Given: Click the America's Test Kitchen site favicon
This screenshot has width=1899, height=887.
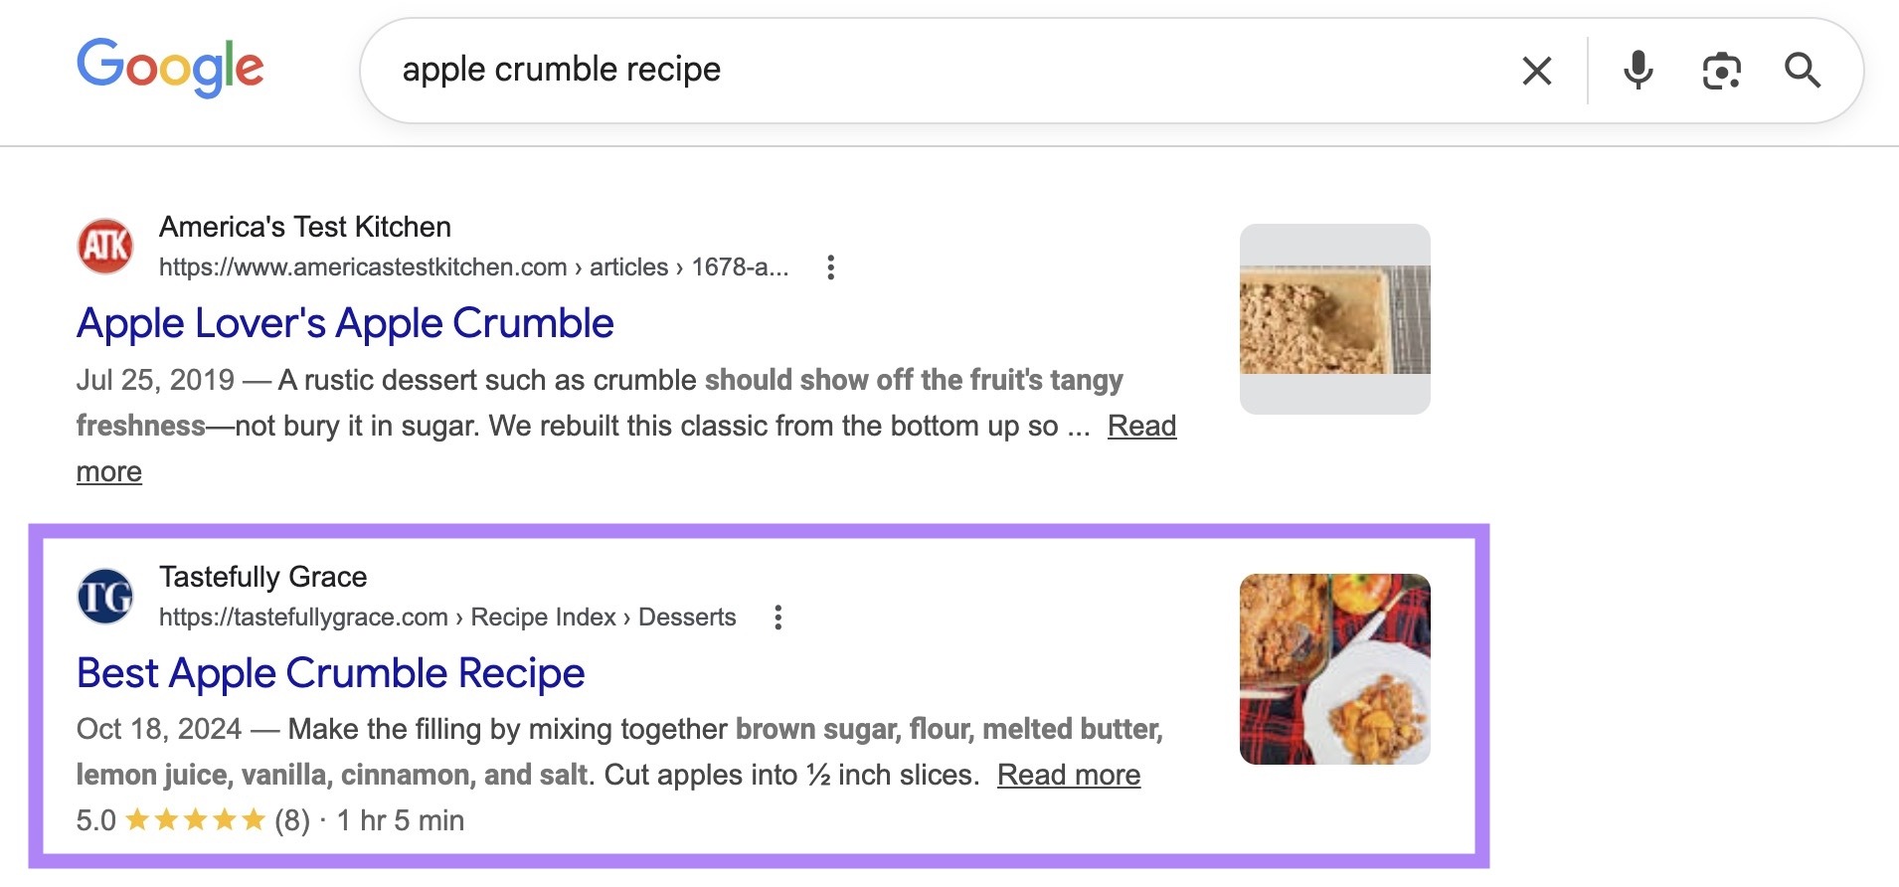Looking at the screenshot, I should coord(107,246).
